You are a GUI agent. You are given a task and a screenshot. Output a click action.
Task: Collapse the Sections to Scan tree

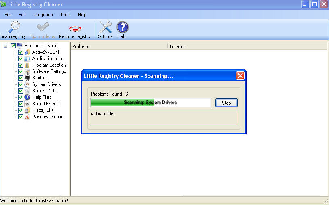pyautogui.click(x=5, y=46)
